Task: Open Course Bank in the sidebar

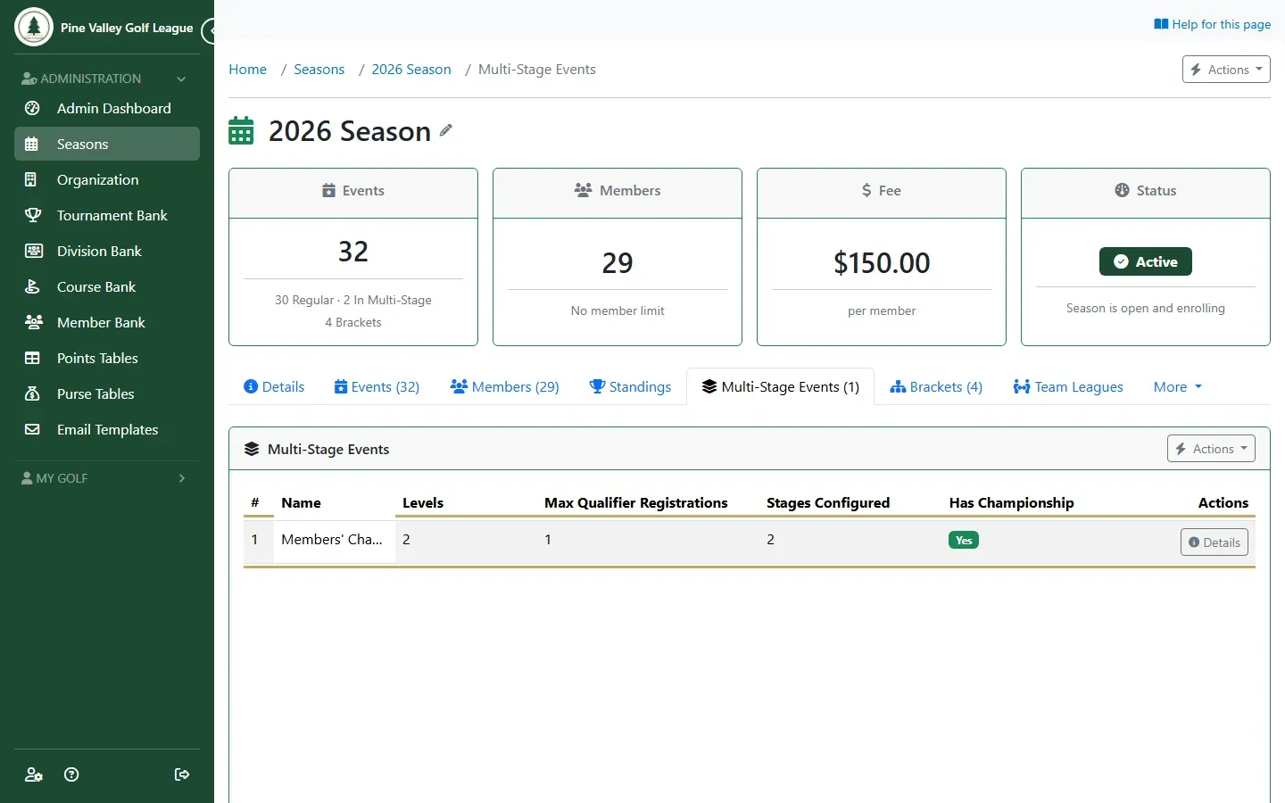Action: (x=107, y=286)
